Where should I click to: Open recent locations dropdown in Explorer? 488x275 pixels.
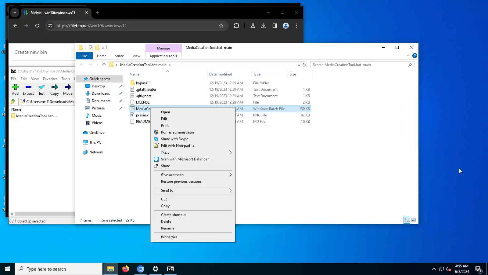pos(97,65)
